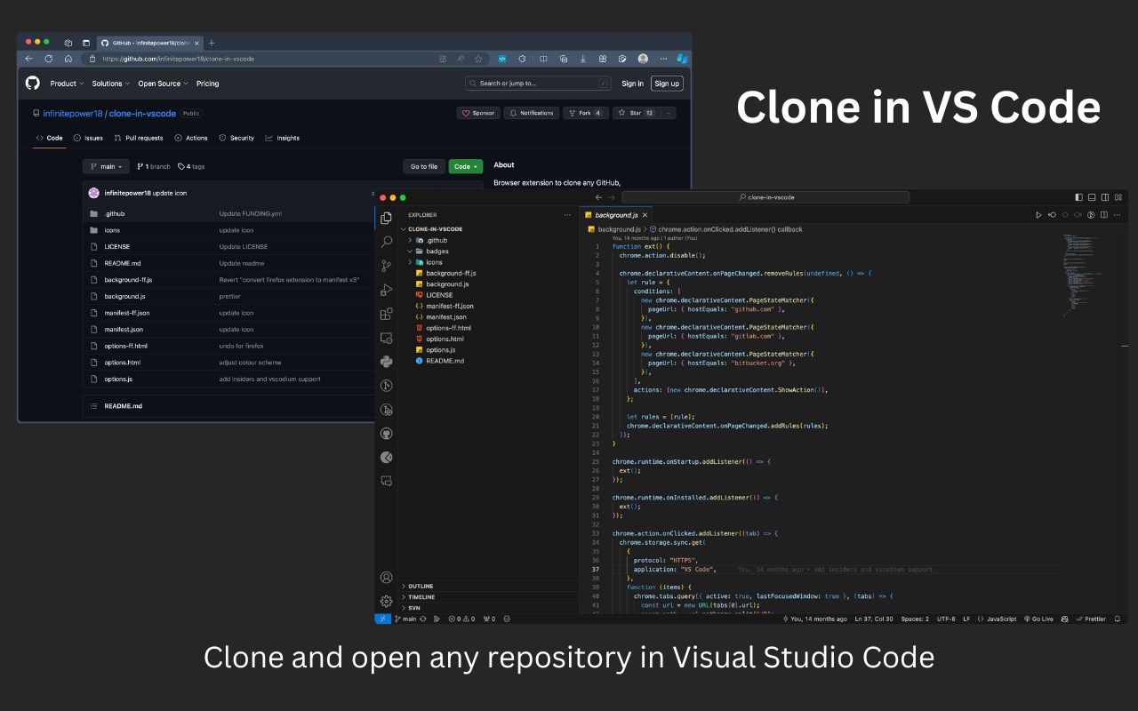
Task: Click the remote window indicator in VS Code status bar
Action: (x=382, y=619)
